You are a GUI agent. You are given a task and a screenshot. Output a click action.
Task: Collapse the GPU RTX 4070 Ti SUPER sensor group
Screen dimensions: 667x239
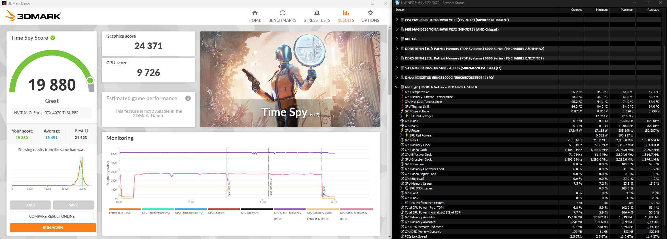pos(397,87)
